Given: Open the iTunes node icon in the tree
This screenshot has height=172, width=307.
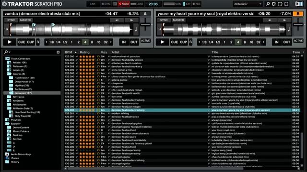Looking at the screenshot, I should [x=8, y=158].
